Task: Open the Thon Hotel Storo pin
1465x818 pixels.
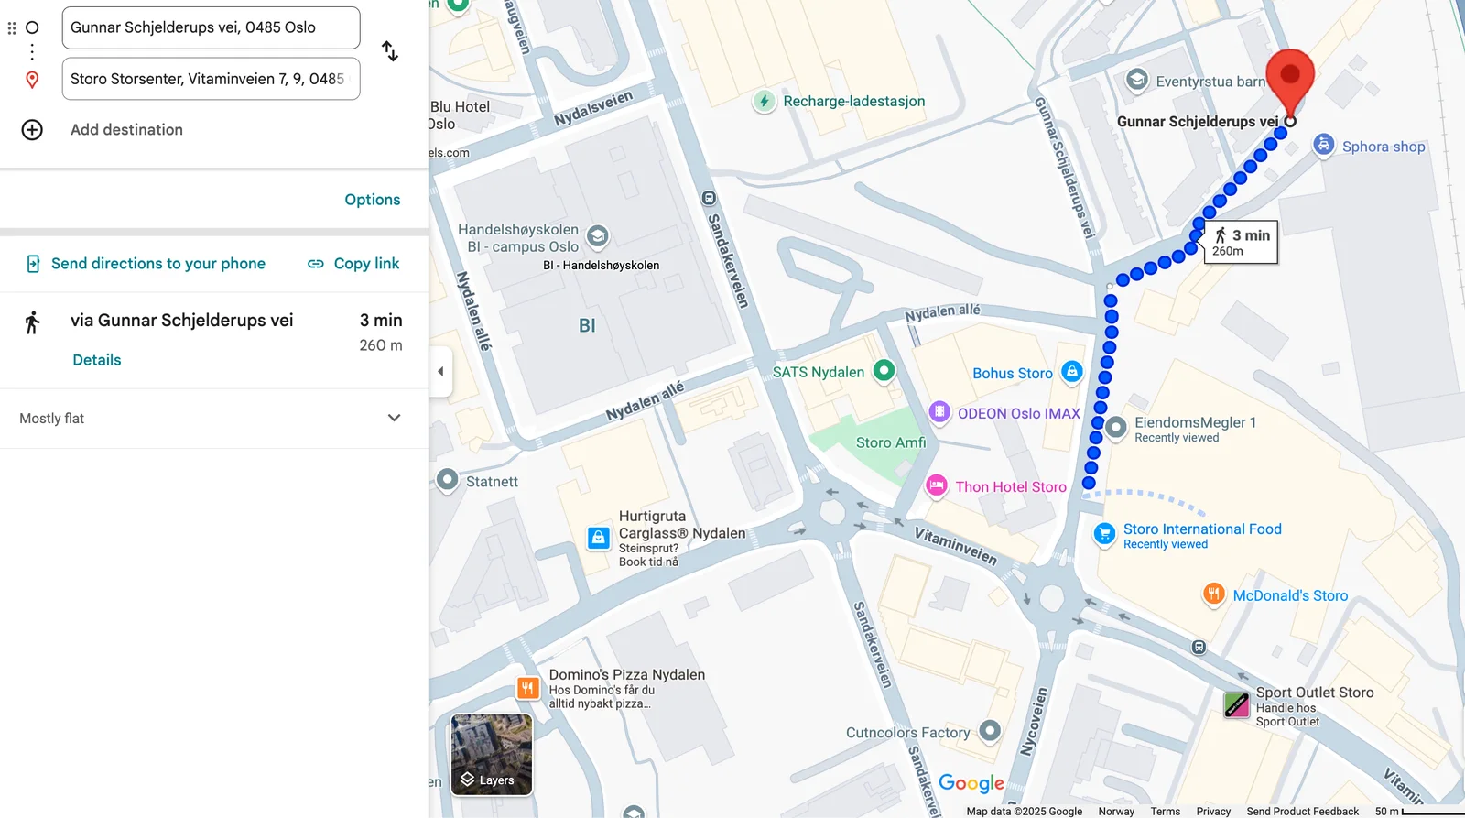Action: [936, 486]
